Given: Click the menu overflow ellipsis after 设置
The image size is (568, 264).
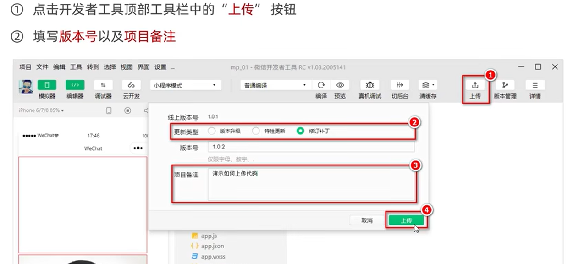Looking at the screenshot, I should coord(173,67).
